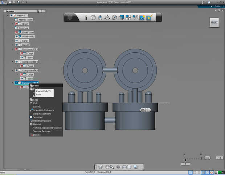Click the Sketch pencil icon in the top toolbar
The image size is (225, 175).
[x=86, y=17]
